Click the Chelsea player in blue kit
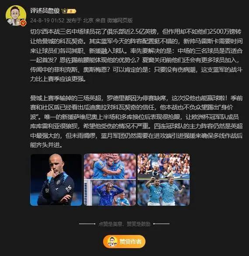The width and height of the screenshot is (249, 256). point(110,193)
